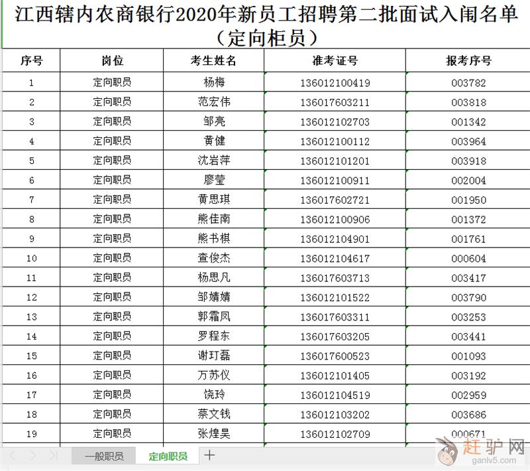Viewport: 530px width, 471px height.
Task: Click the next sheet navigation arrow
Action: point(34,456)
